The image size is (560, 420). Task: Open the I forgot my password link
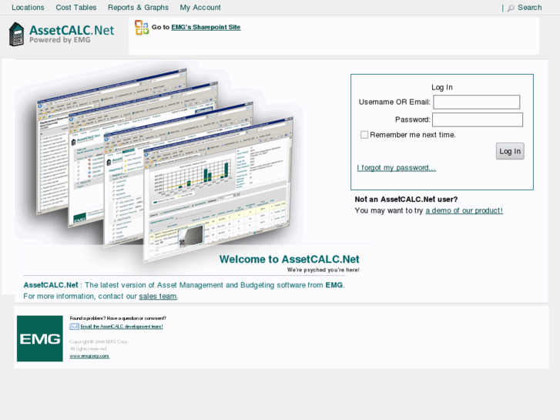tap(397, 168)
